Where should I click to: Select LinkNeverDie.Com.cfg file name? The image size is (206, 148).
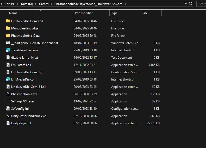point(27,72)
